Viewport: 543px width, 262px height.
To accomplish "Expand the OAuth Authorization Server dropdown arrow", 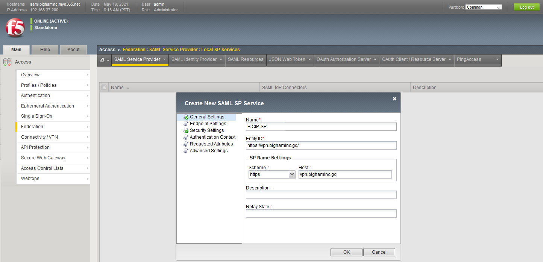I will pyautogui.click(x=375, y=59).
